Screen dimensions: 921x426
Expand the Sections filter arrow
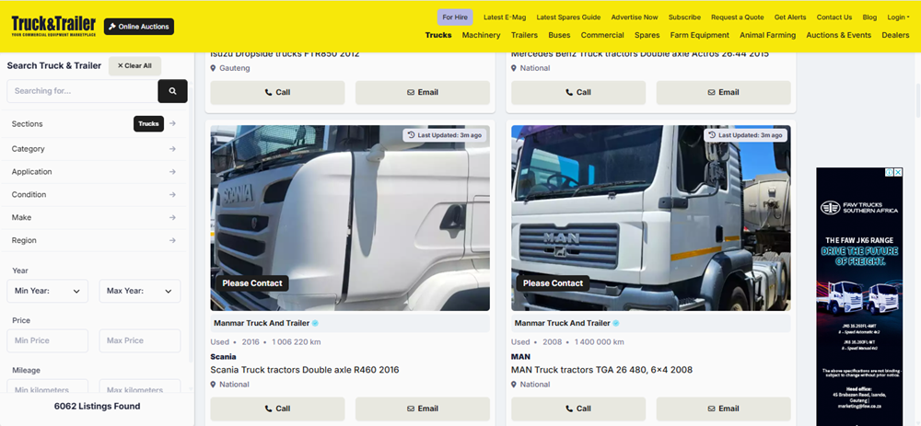tap(172, 124)
